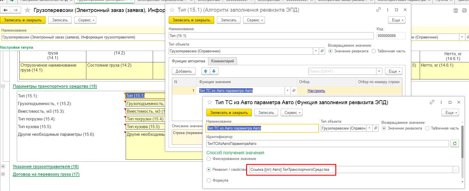Move row up with the blue up arrow
Image resolution: width=469 pixels, height=191 pixels.
pyautogui.click(x=205, y=71)
